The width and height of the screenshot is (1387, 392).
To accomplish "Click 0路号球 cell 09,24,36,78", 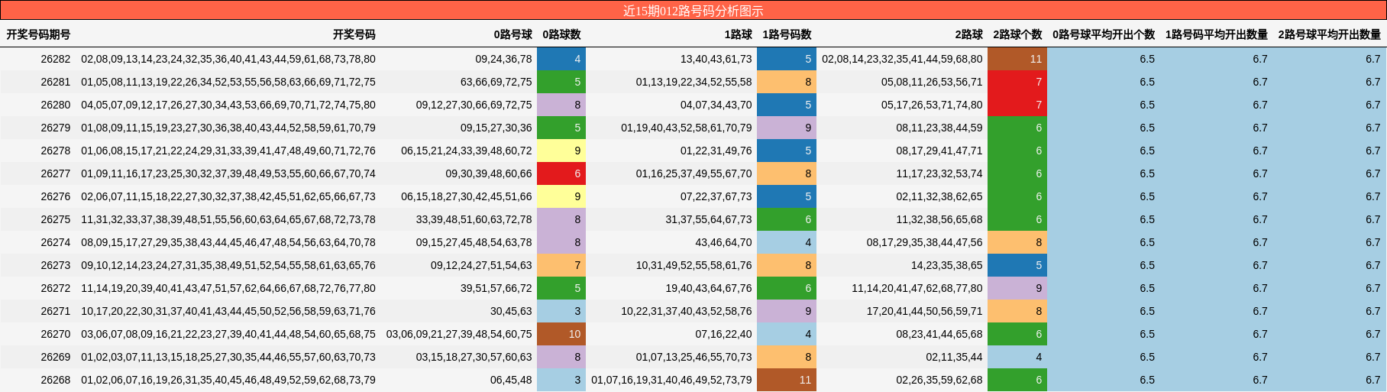I will 503,59.
